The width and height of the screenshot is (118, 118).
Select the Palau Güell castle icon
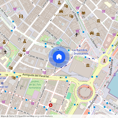tap(61, 11)
